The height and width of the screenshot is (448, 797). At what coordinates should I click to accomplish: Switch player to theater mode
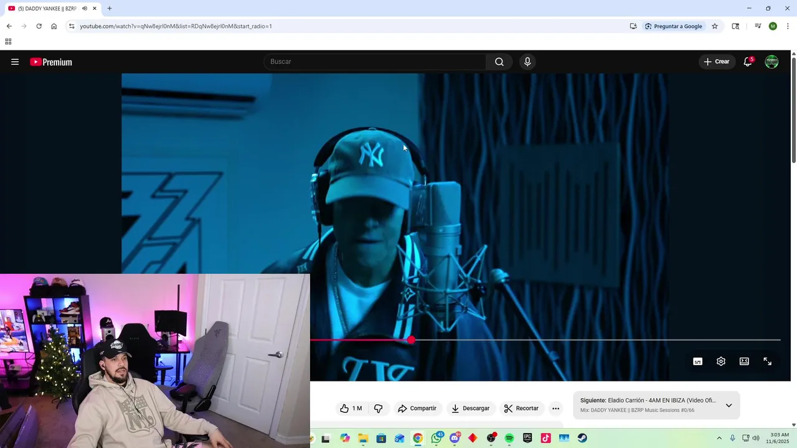[744, 362]
